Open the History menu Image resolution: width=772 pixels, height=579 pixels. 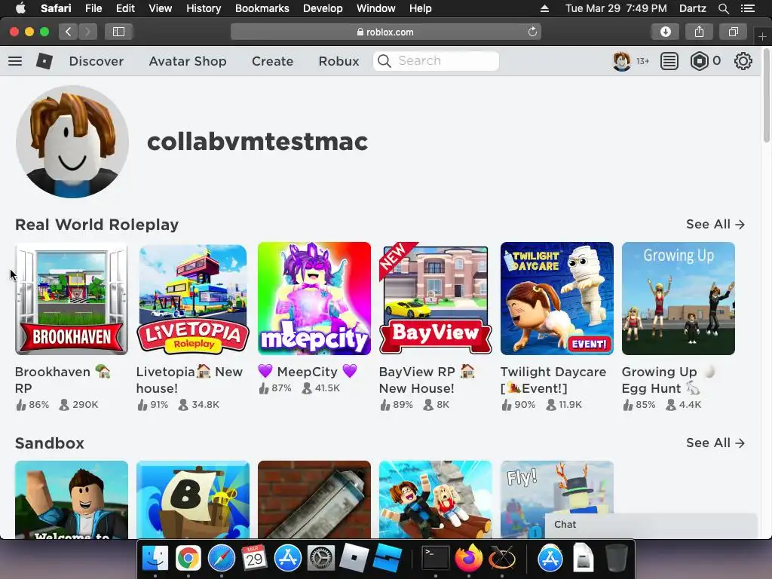coord(204,8)
